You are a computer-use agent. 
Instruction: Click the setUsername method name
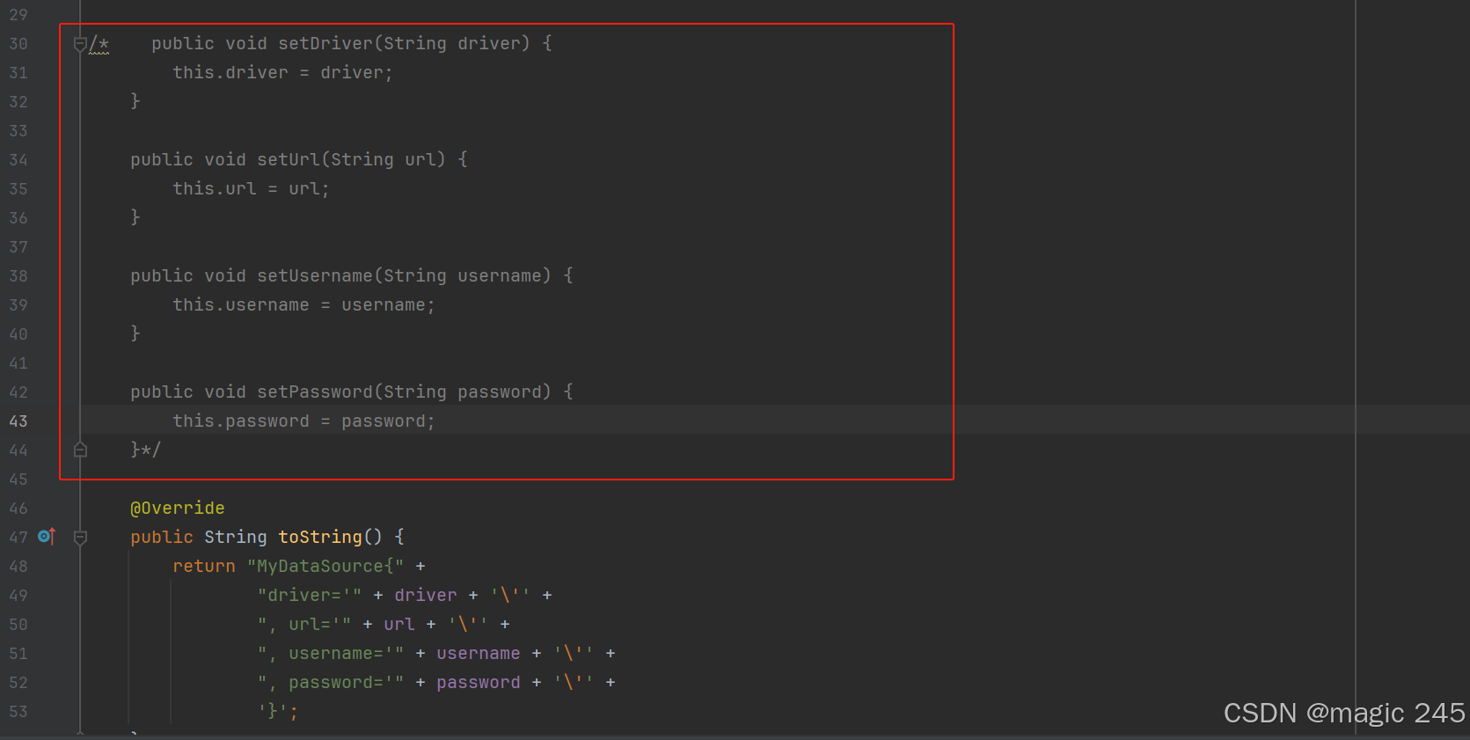coord(315,275)
